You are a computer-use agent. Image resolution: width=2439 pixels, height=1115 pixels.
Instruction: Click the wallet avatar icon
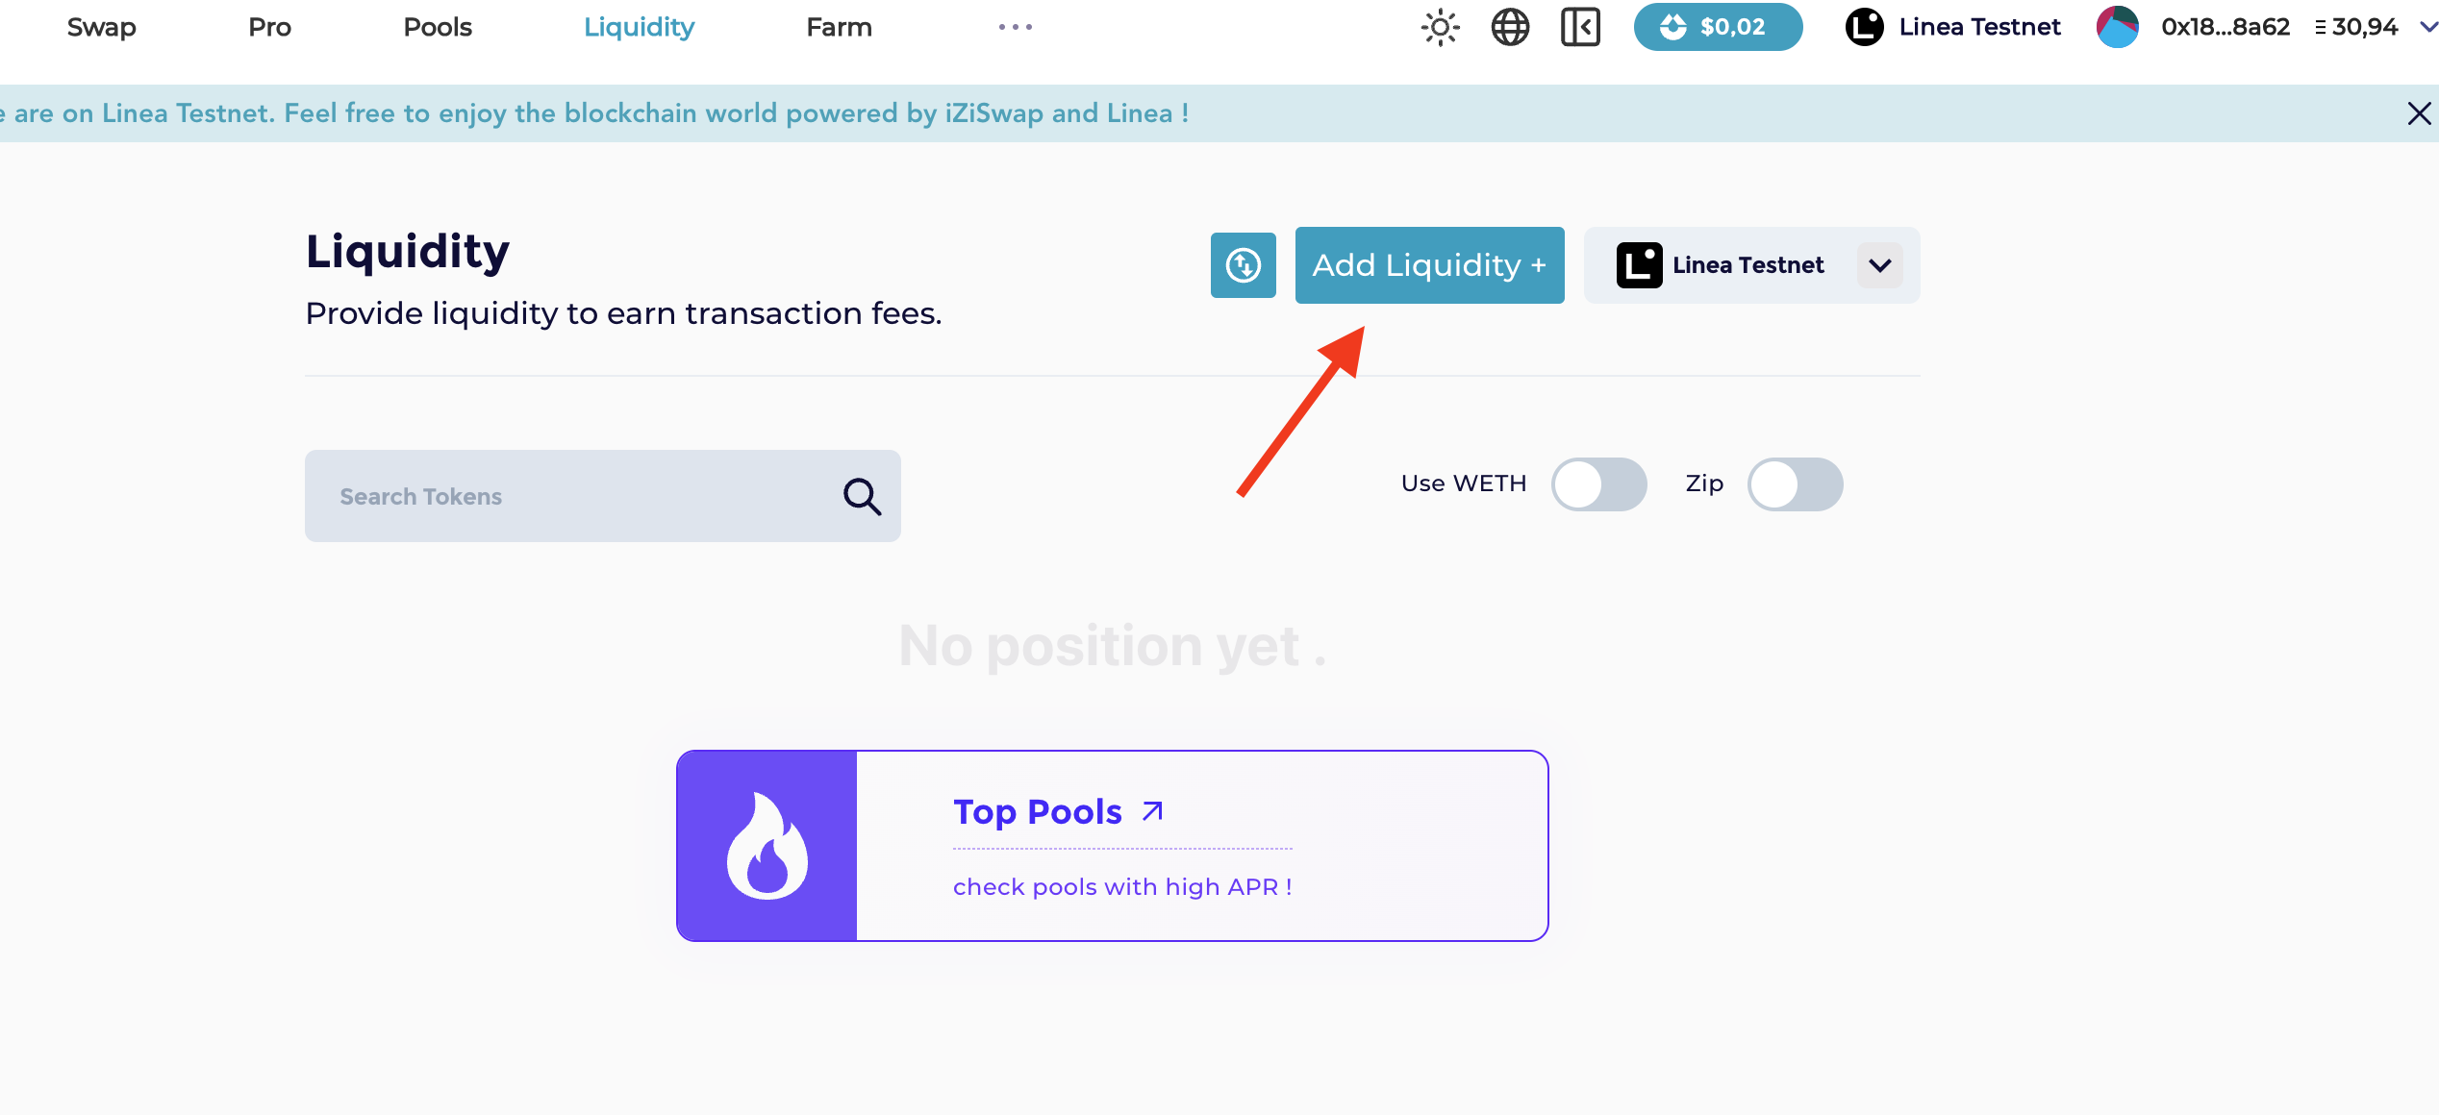pyautogui.click(x=2117, y=27)
